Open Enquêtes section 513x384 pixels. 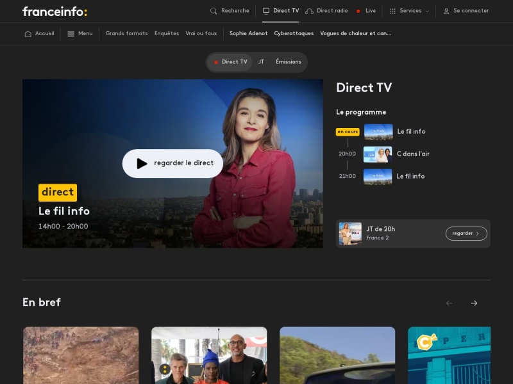[x=167, y=33]
